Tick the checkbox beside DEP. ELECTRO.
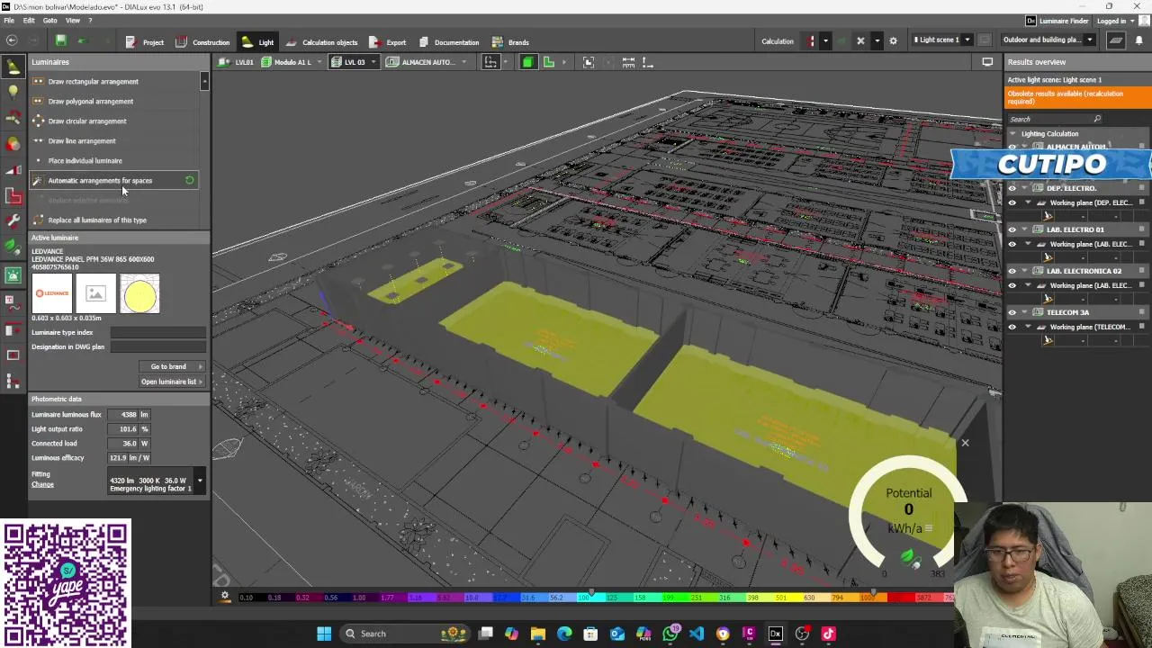 click(1142, 188)
